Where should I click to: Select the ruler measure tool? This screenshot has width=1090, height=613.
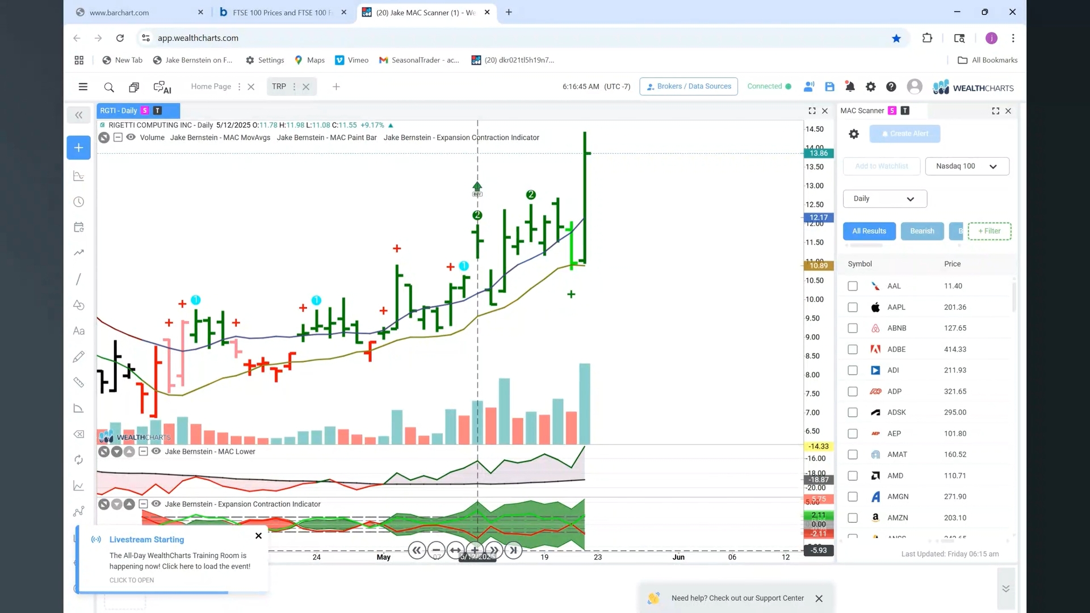tap(78, 382)
